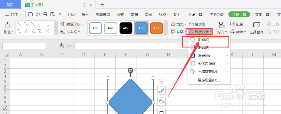This screenshot has width=281, height=114.
Task: Click the Name Box field
Action: pos(24,46)
